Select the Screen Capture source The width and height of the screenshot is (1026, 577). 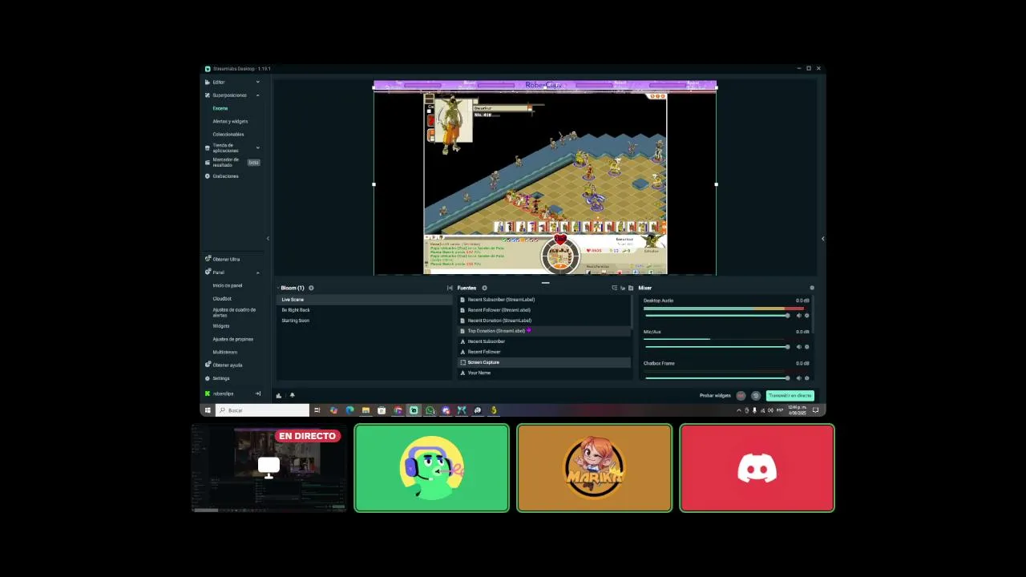[x=544, y=362]
